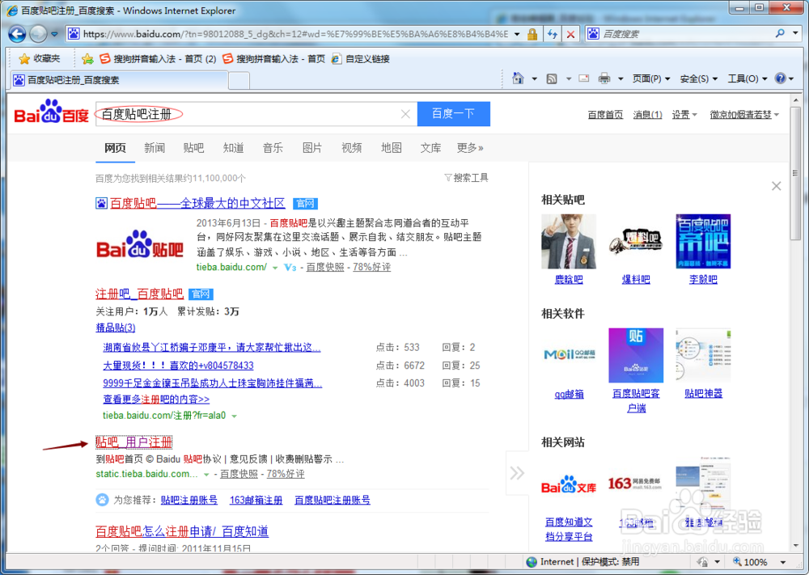Switch to the 新闻 tab
The image size is (809, 575).
tap(155, 148)
